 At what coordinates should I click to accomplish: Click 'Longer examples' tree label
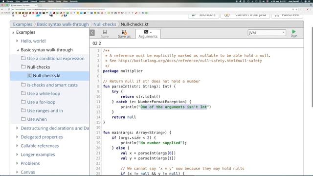tap(38, 154)
